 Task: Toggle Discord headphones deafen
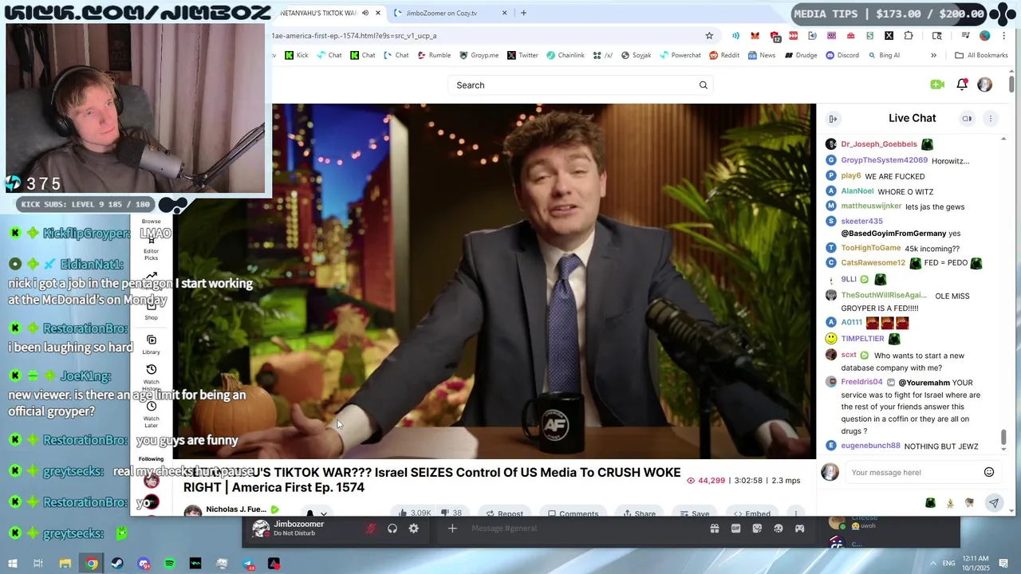392,529
